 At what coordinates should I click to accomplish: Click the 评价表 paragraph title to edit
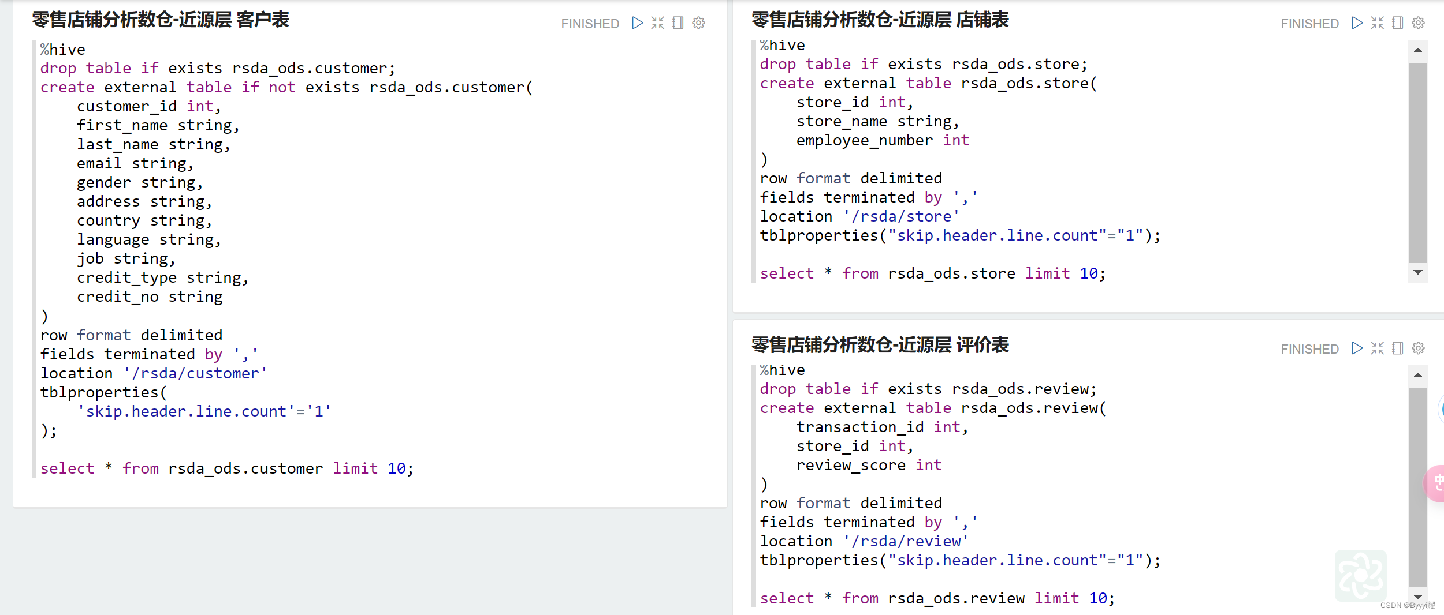(x=880, y=345)
